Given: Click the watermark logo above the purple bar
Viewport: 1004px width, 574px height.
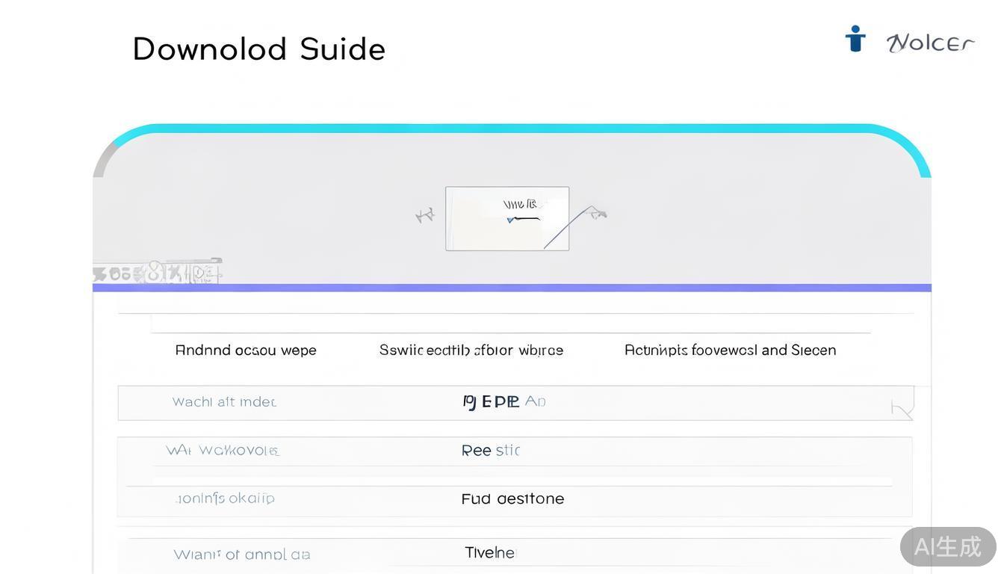Looking at the screenshot, I should pyautogui.click(x=158, y=272).
